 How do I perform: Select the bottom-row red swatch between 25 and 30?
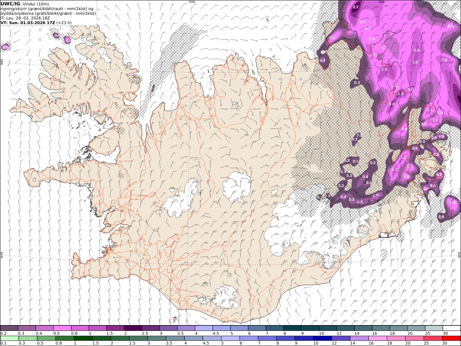coord(433,338)
